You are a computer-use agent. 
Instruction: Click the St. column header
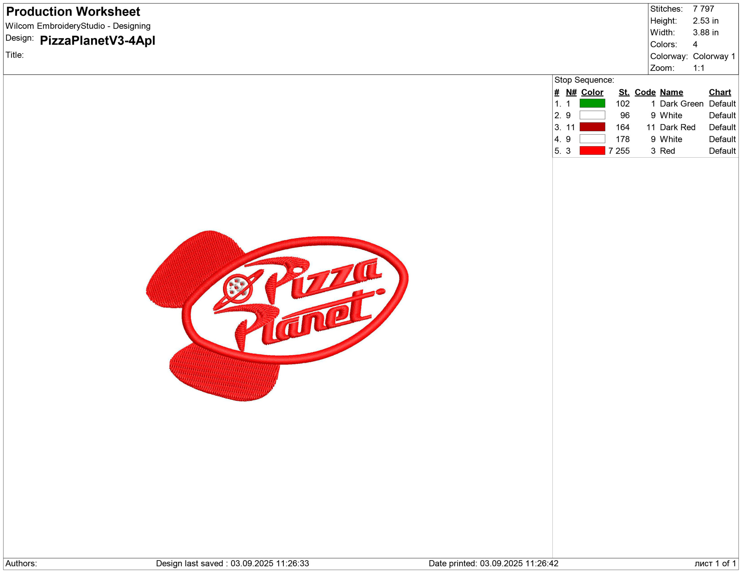tap(624, 92)
